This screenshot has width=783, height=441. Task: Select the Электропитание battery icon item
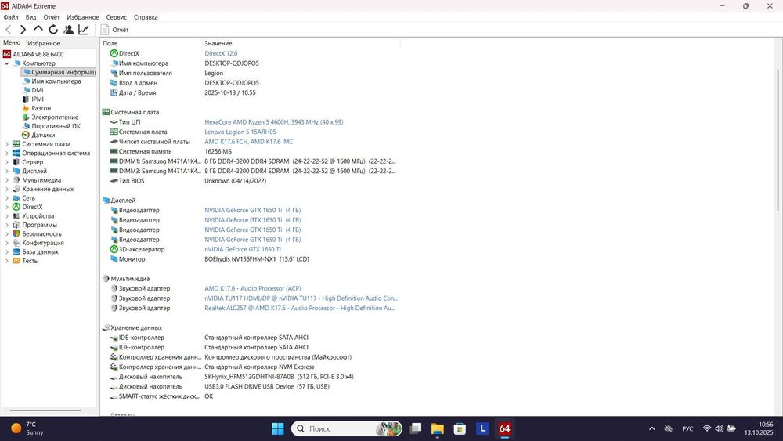tap(26, 117)
